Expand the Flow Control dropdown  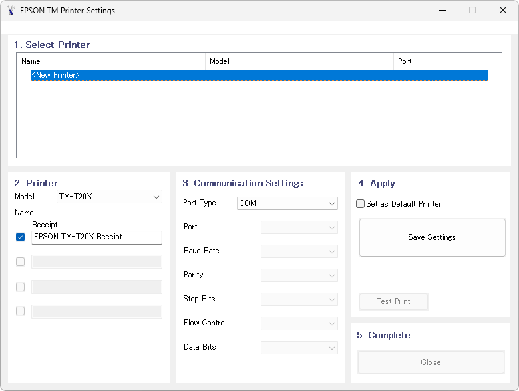299,323
